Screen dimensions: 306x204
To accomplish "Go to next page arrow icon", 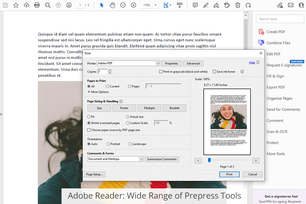I will [x=69, y=5].
